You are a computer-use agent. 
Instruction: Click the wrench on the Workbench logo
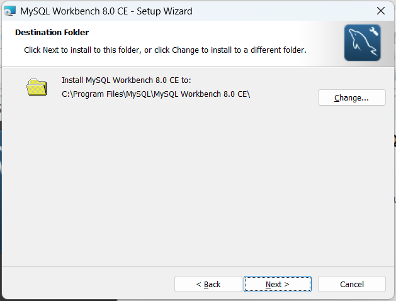click(x=374, y=31)
